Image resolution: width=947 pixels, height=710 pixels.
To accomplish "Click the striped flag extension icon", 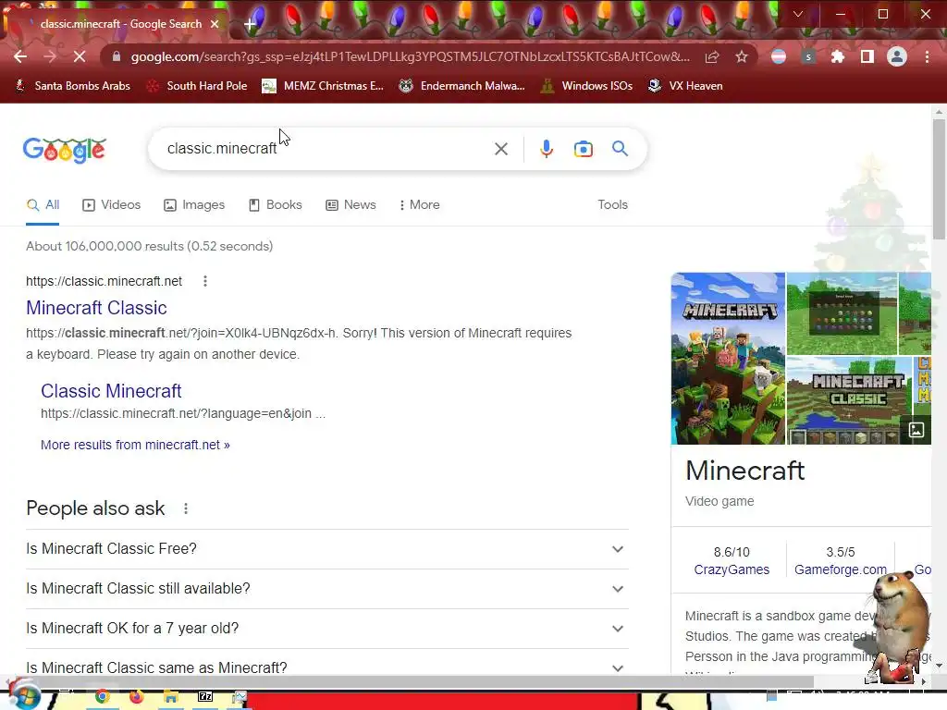I will click(x=779, y=56).
